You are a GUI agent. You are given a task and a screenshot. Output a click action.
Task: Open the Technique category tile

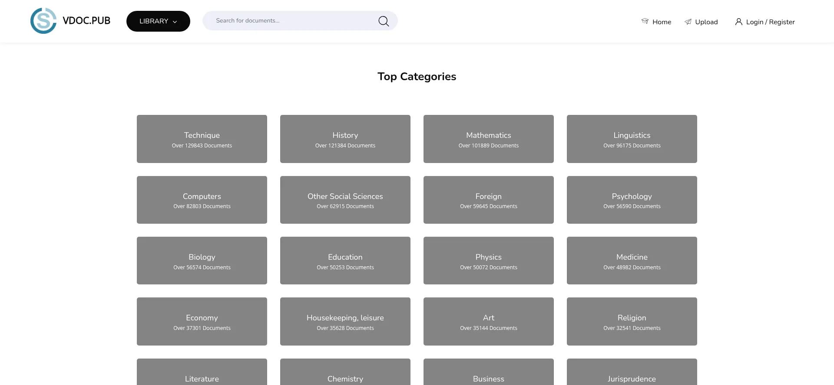[x=202, y=139]
